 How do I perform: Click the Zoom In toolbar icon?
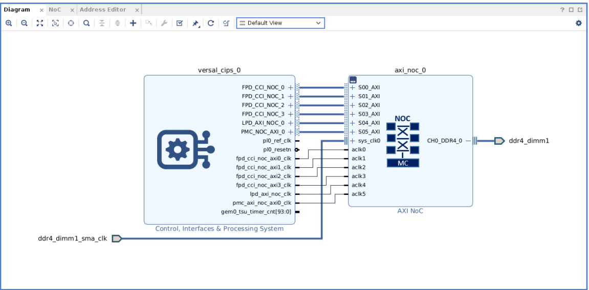point(9,23)
